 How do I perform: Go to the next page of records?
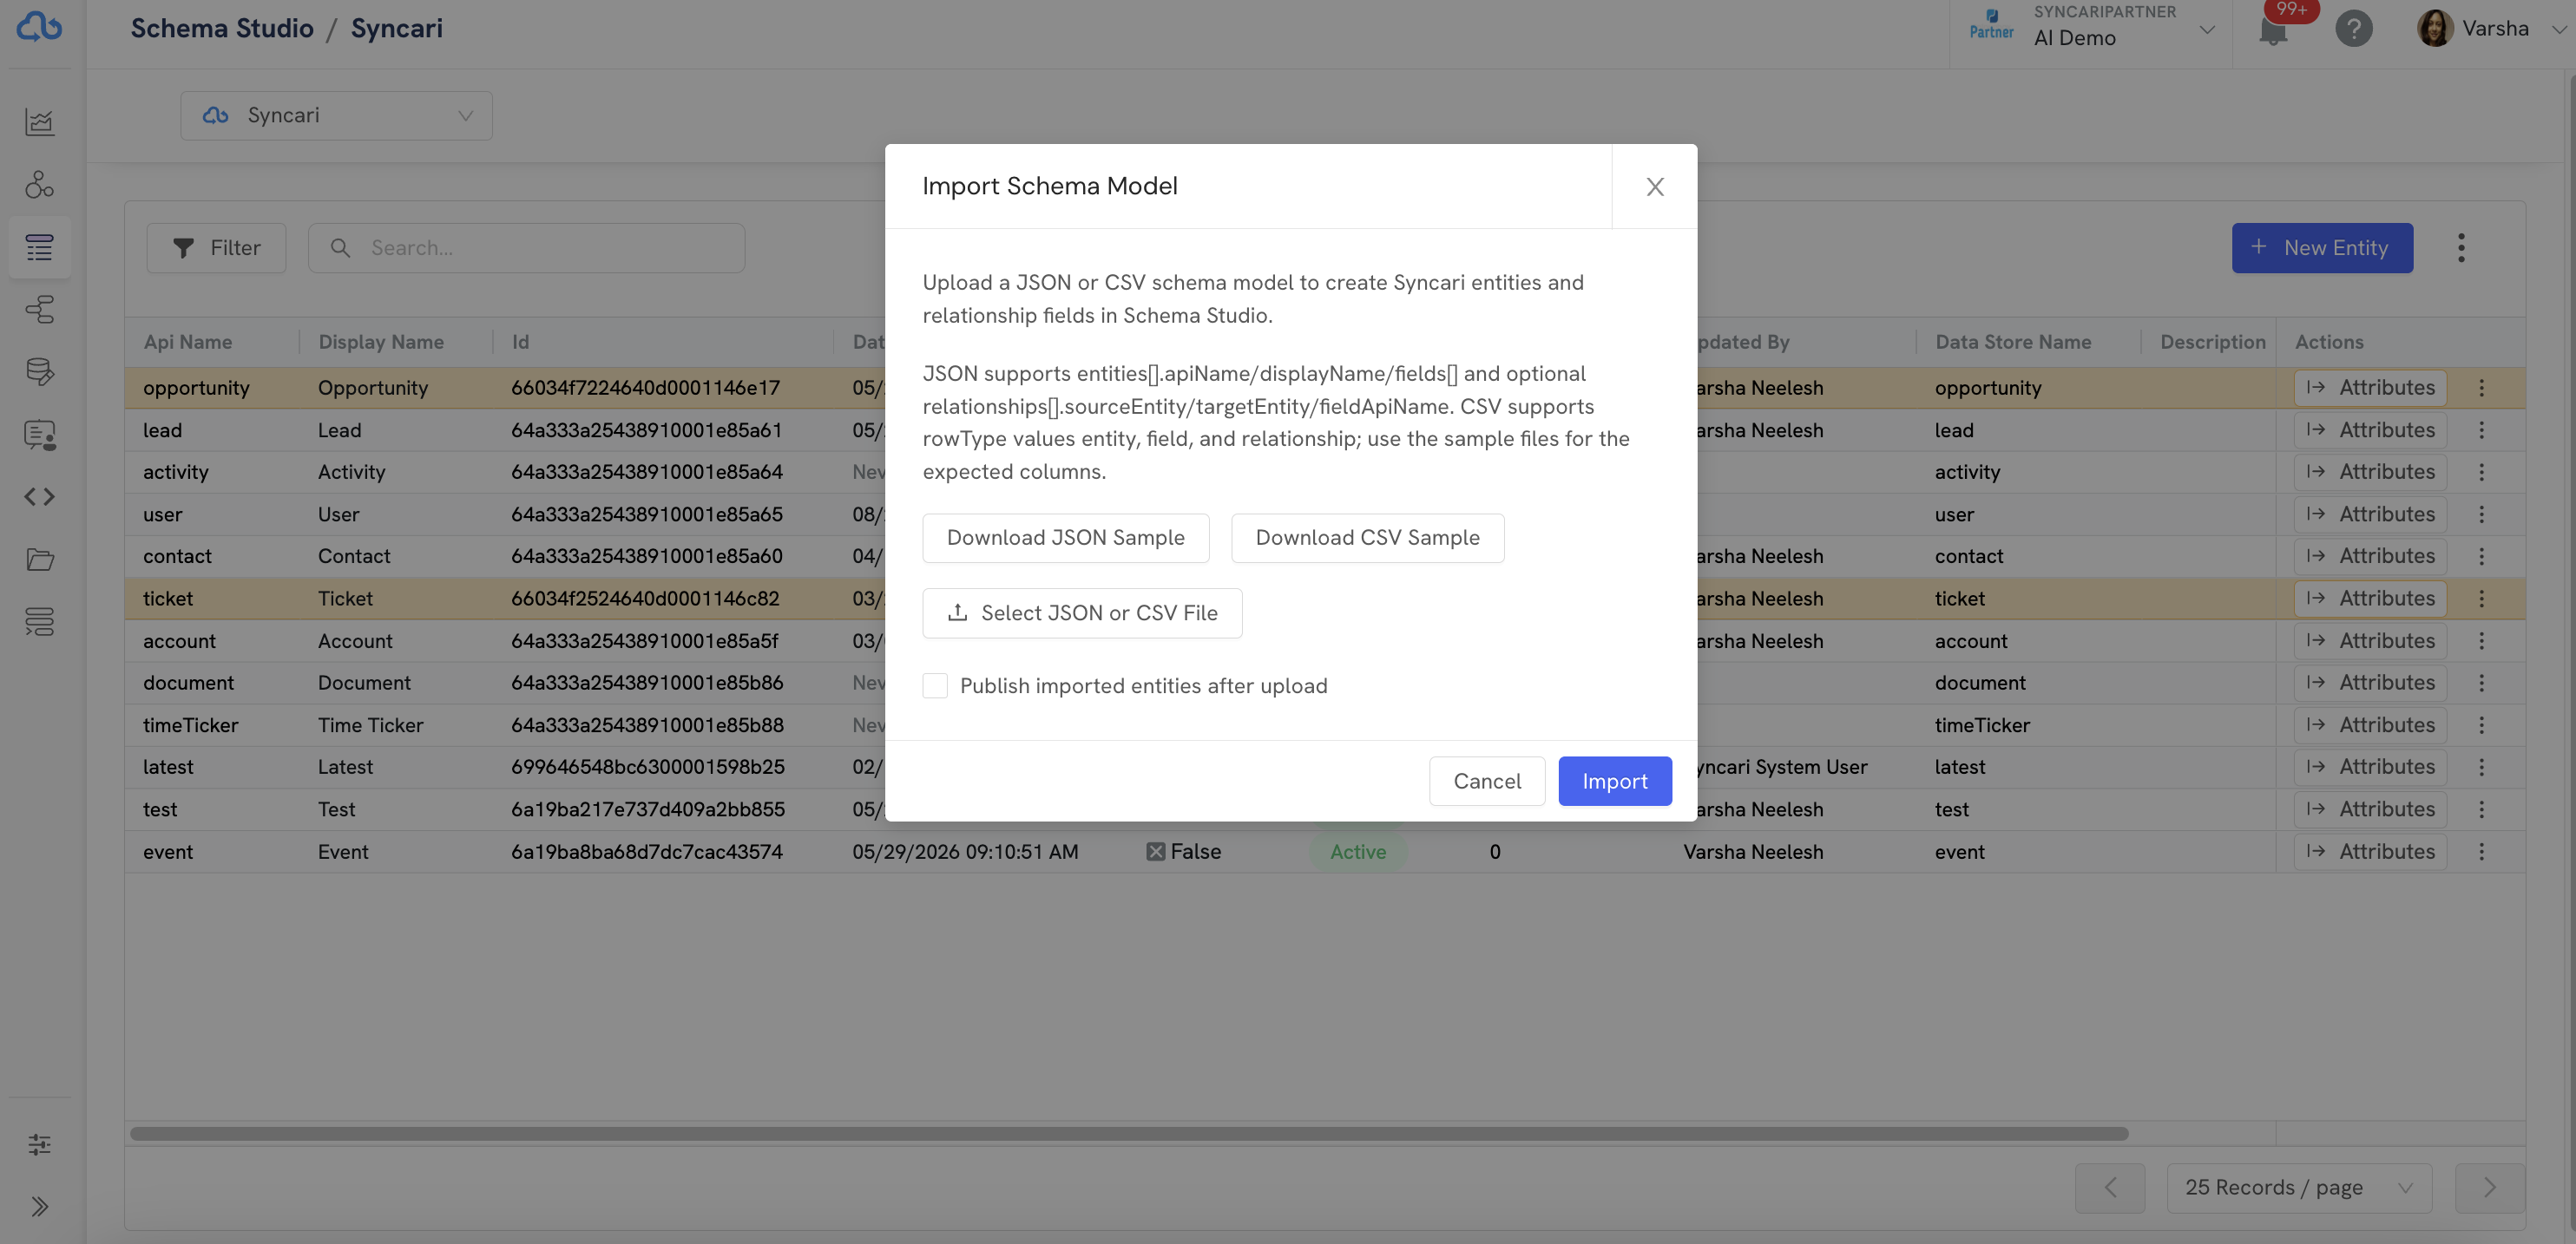click(2490, 1188)
